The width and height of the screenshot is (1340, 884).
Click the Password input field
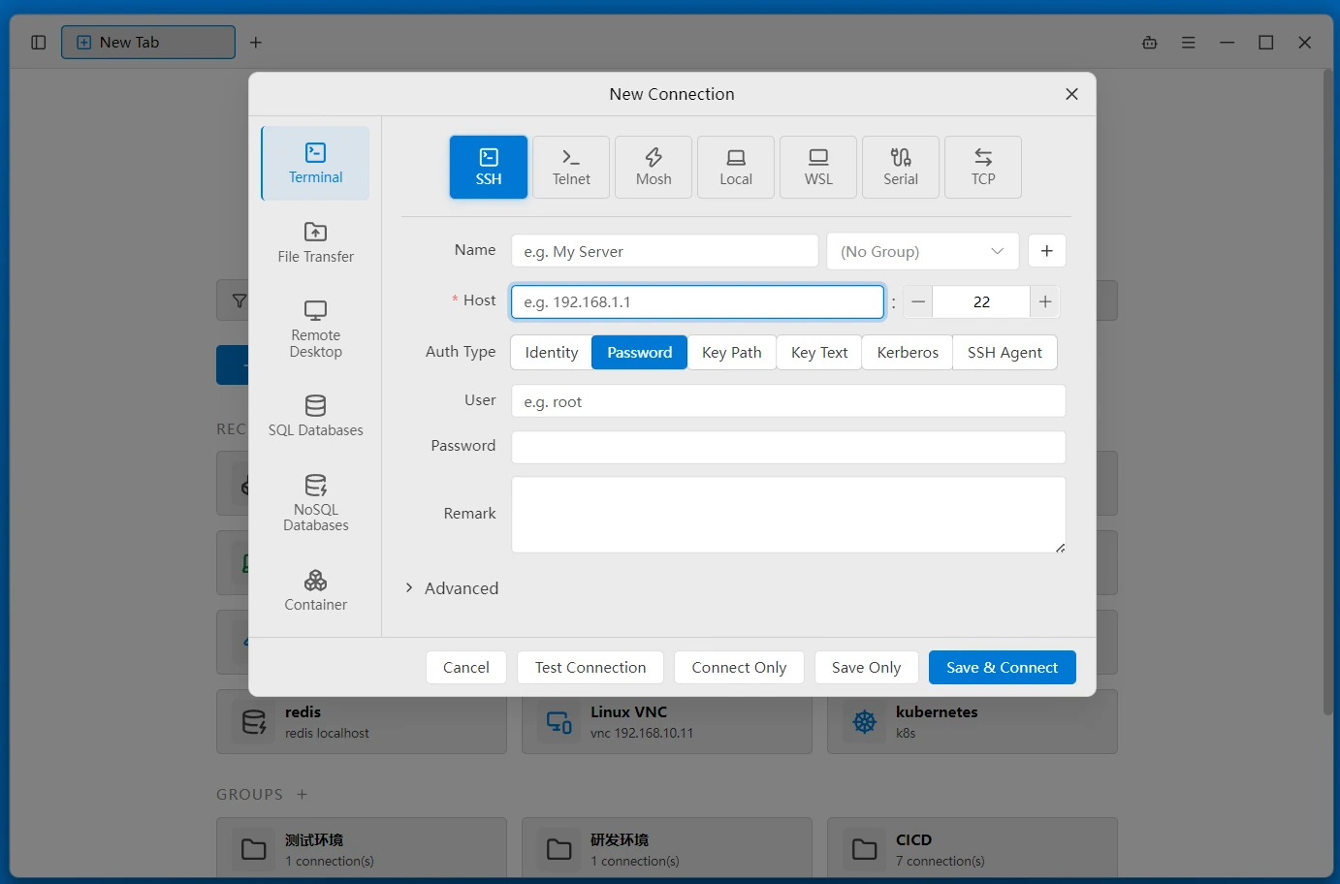788,447
